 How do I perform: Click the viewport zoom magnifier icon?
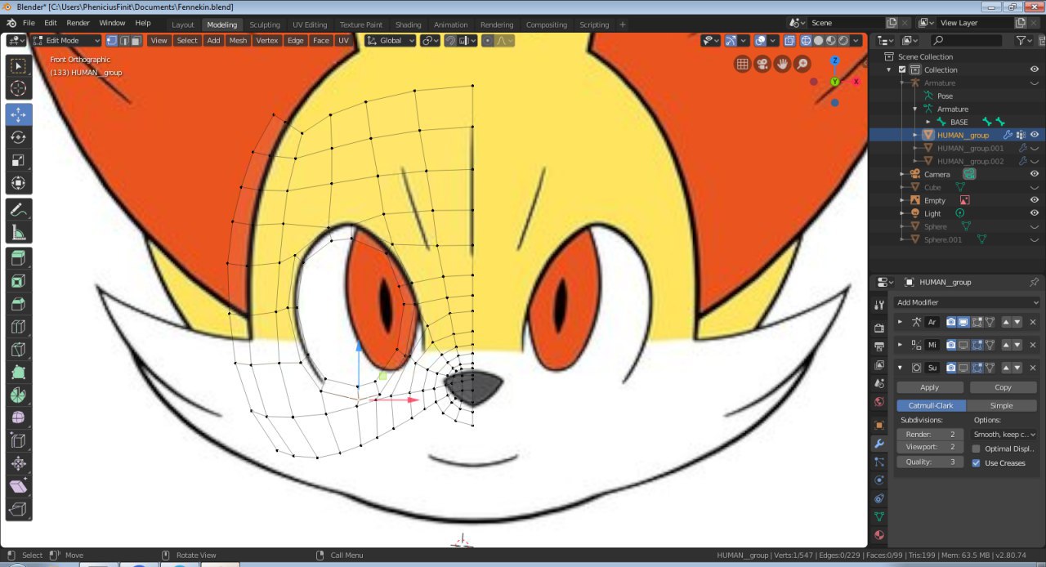click(802, 64)
